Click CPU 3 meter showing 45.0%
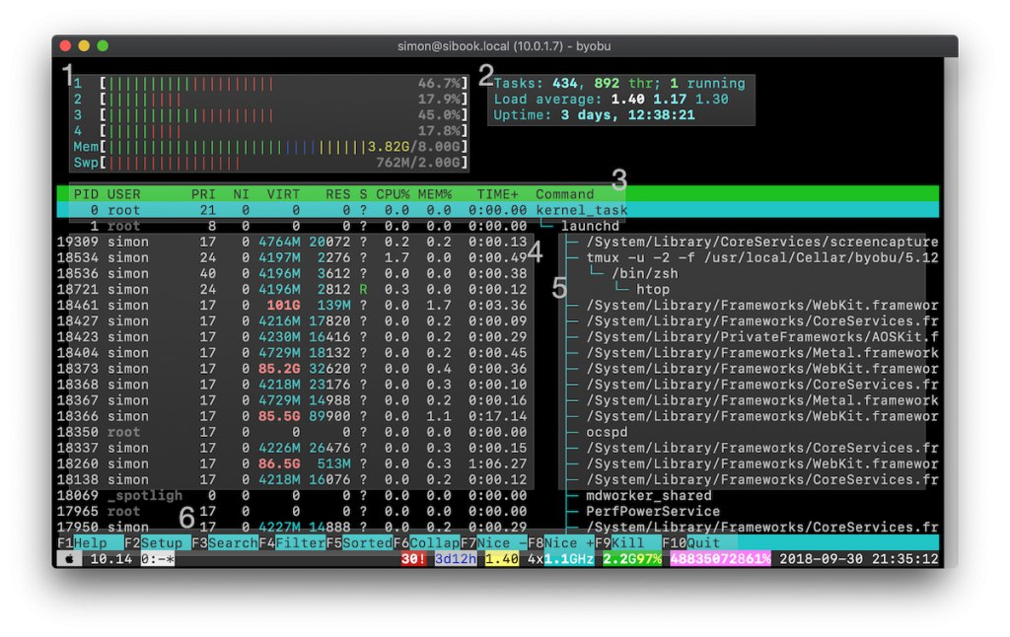 point(270,115)
